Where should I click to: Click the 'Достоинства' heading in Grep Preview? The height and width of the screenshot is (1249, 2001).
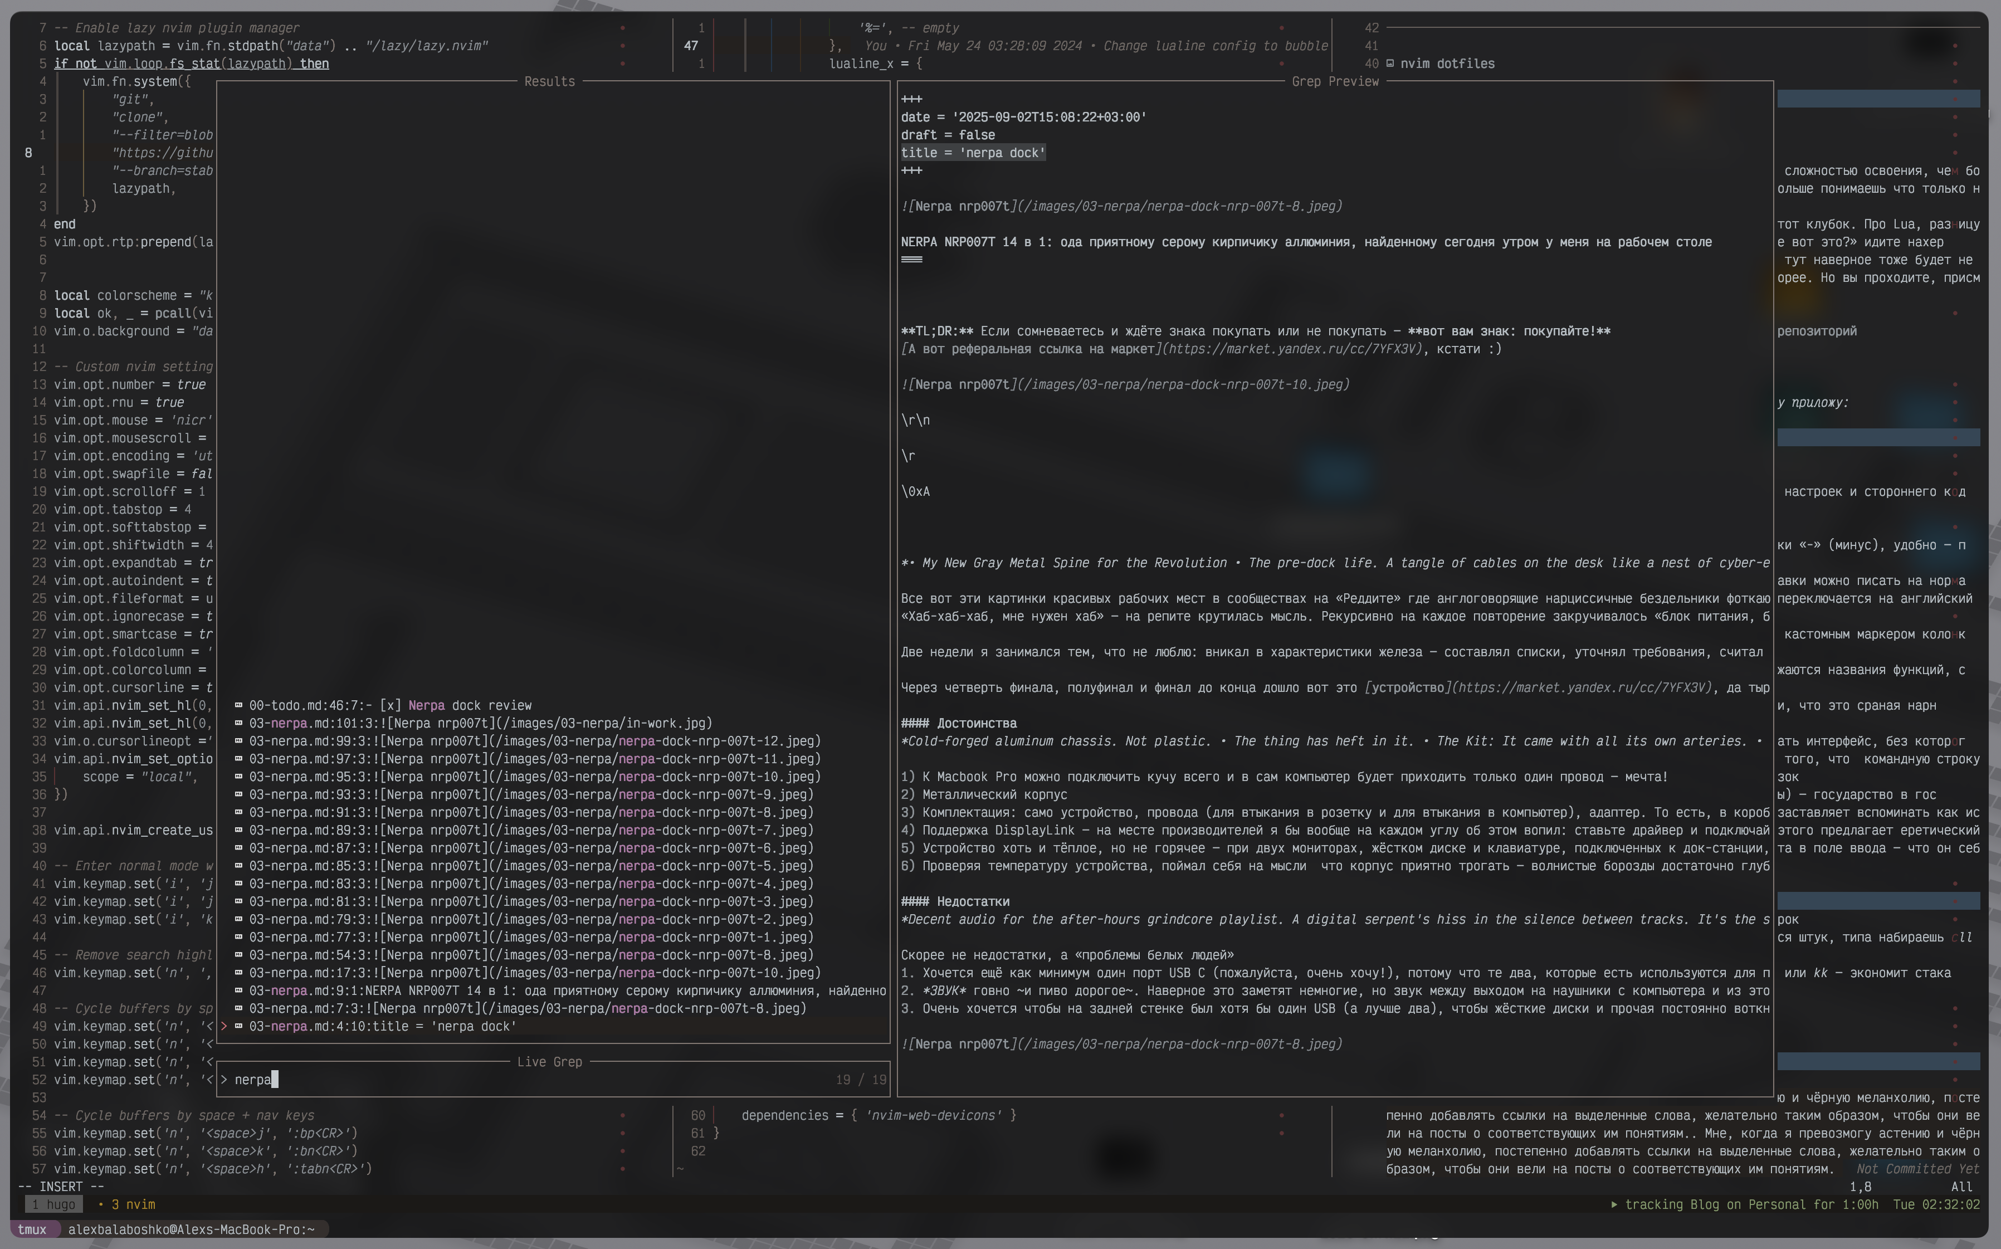(x=976, y=724)
